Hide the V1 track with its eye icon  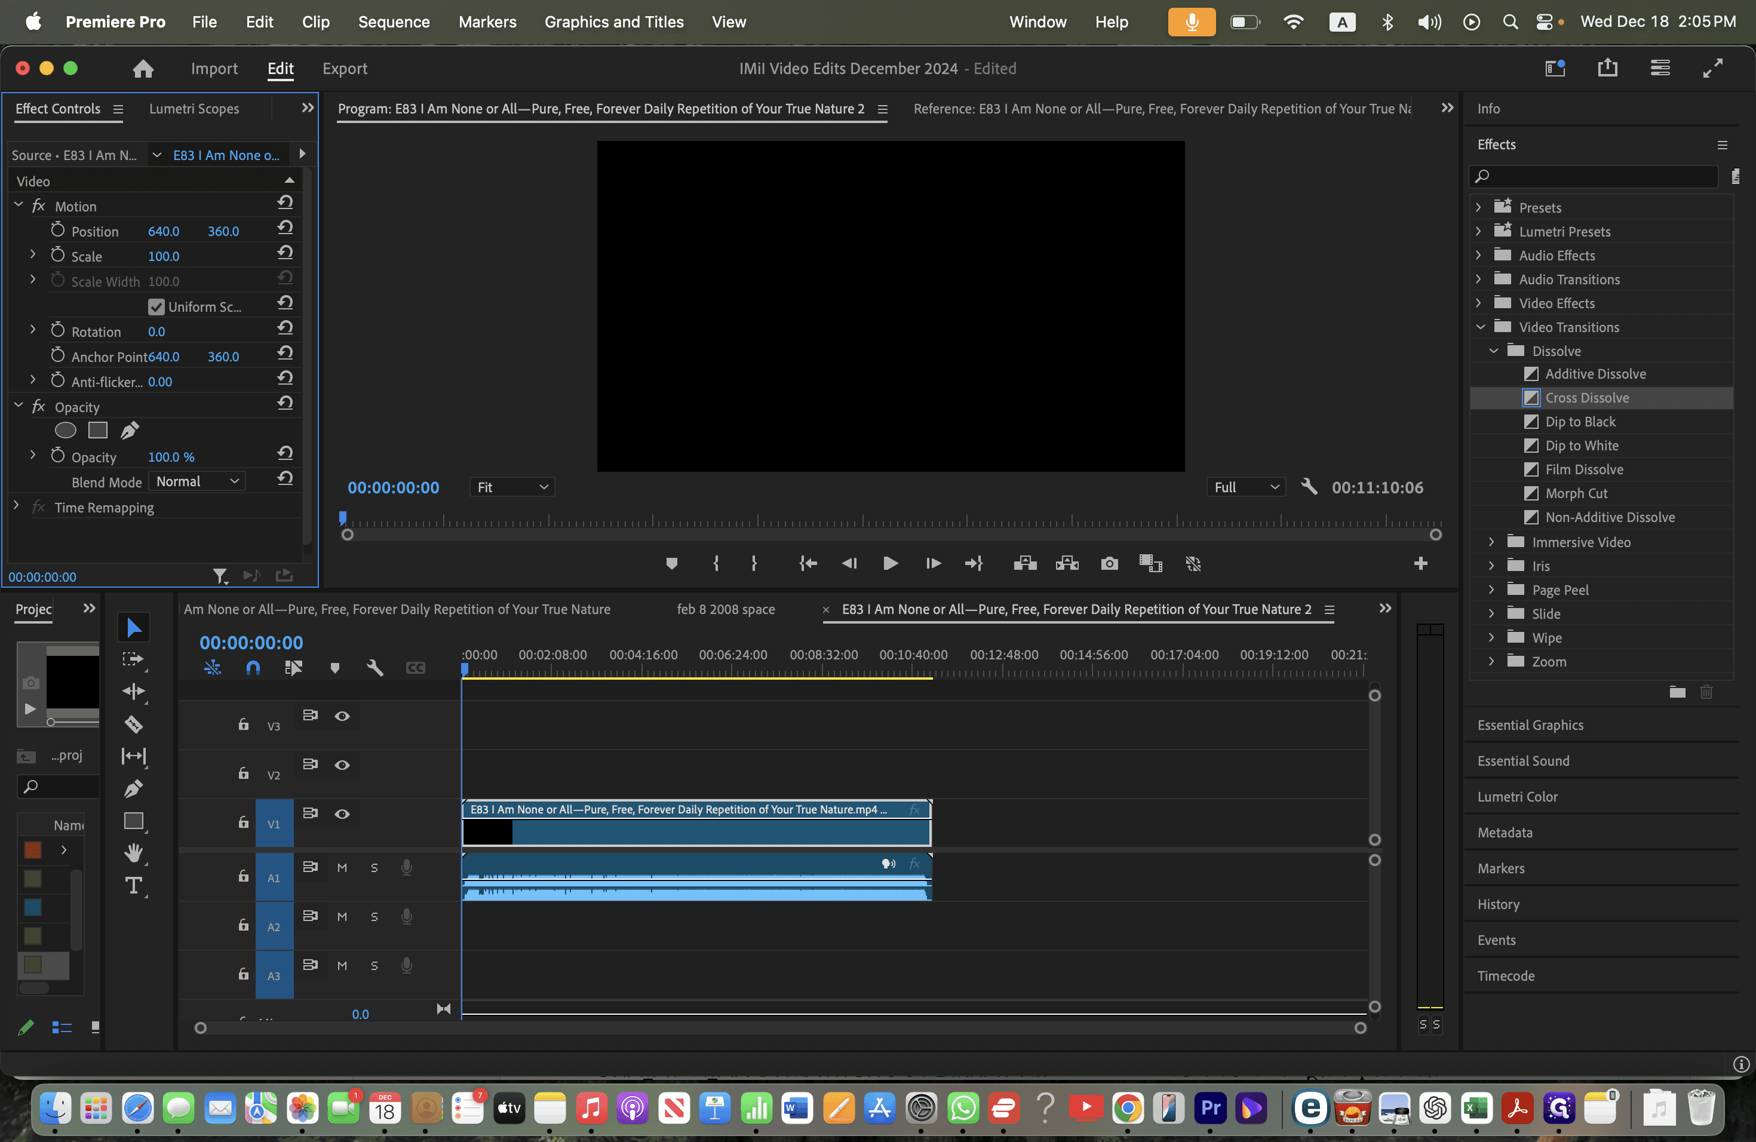point(342,813)
